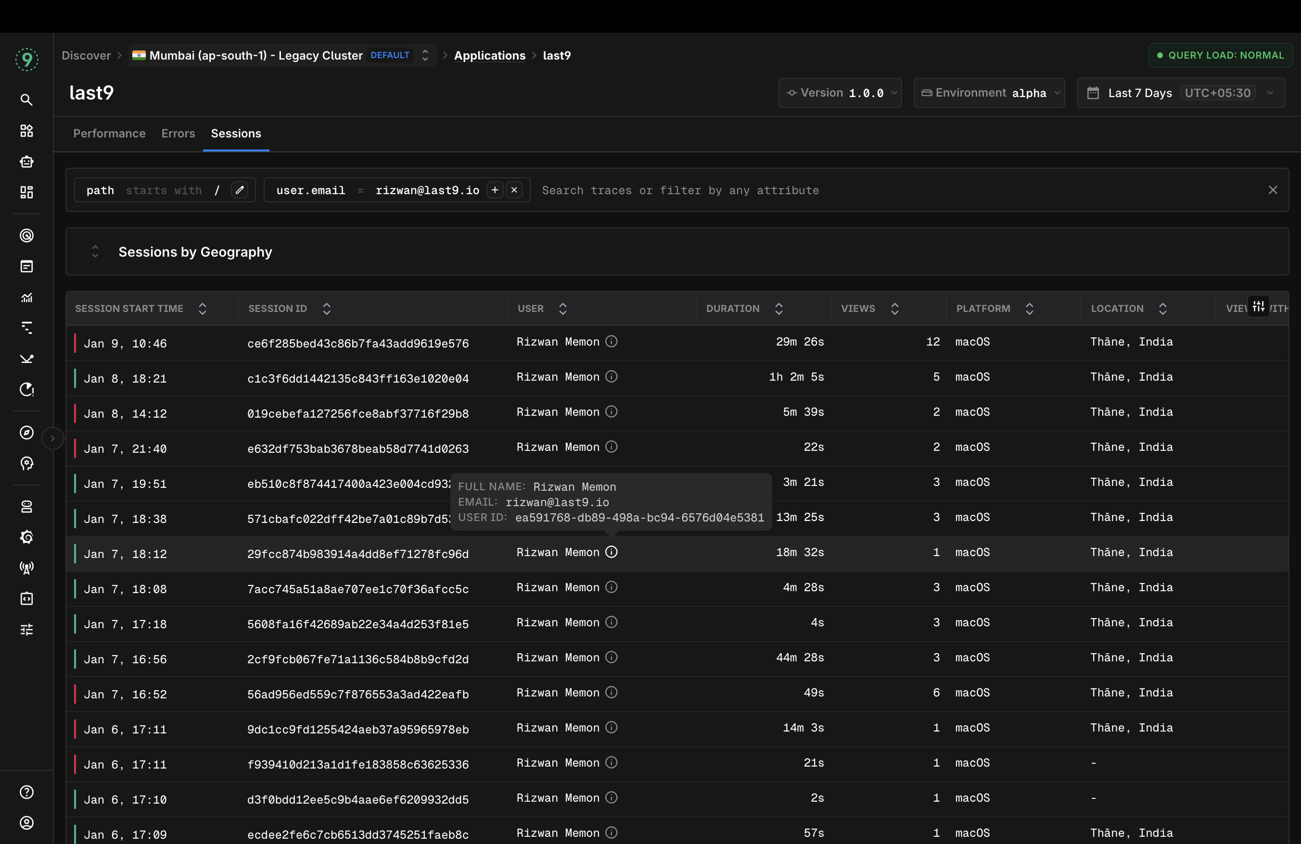The height and width of the screenshot is (844, 1301).
Task: Click the plus icon on the user.email filter
Action: click(495, 190)
